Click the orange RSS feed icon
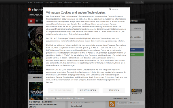 112,104
